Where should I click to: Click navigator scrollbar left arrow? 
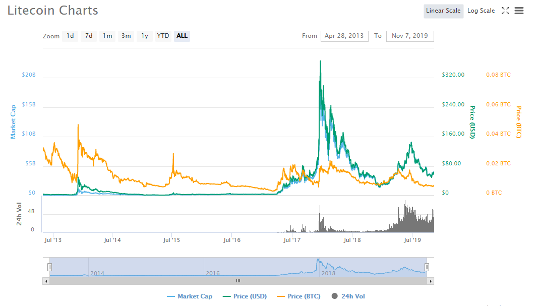tap(46, 281)
